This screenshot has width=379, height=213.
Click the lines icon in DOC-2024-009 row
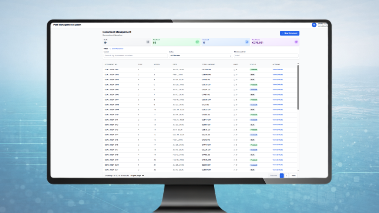click(234, 110)
